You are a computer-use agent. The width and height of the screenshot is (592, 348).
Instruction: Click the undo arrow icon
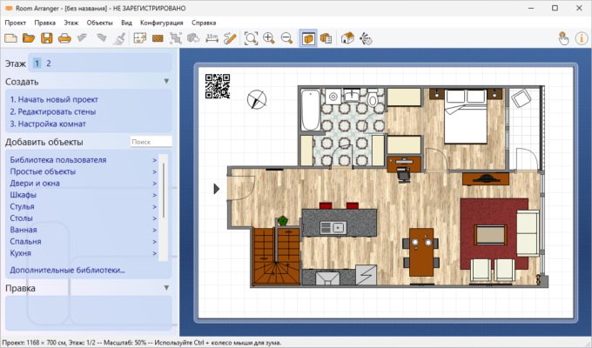point(83,38)
